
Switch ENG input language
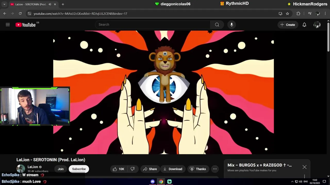pos(306,182)
